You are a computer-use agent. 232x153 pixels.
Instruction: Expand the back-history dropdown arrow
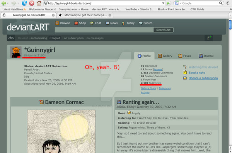(x=8, y=3)
